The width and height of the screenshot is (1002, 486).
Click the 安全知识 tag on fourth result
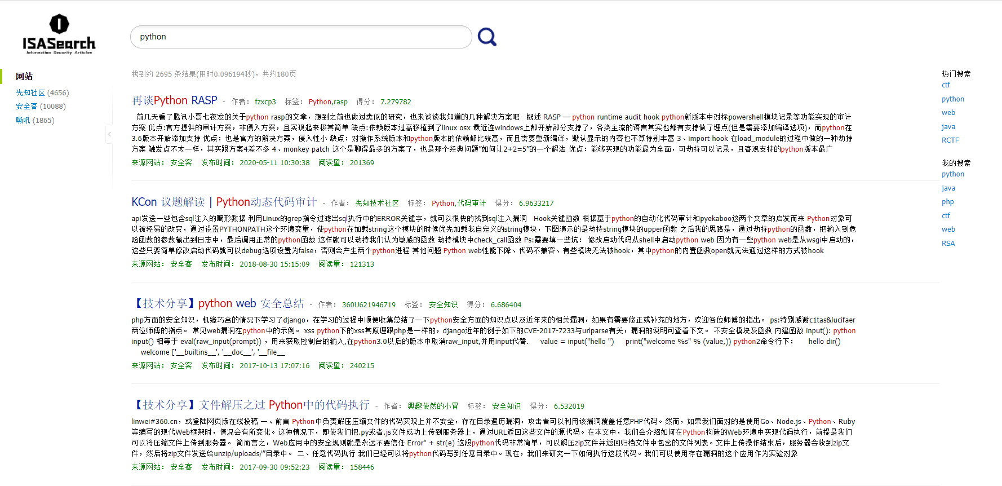click(x=506, y=407)
